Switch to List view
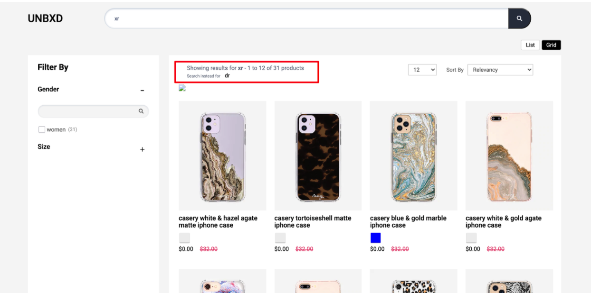Screen dimensions: 591x293 [530, 45]
